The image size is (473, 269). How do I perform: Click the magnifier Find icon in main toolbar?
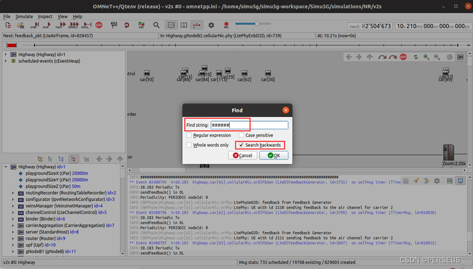156,25
